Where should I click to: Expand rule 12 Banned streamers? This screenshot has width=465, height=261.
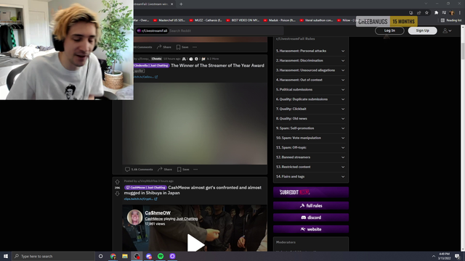[310, 157]
